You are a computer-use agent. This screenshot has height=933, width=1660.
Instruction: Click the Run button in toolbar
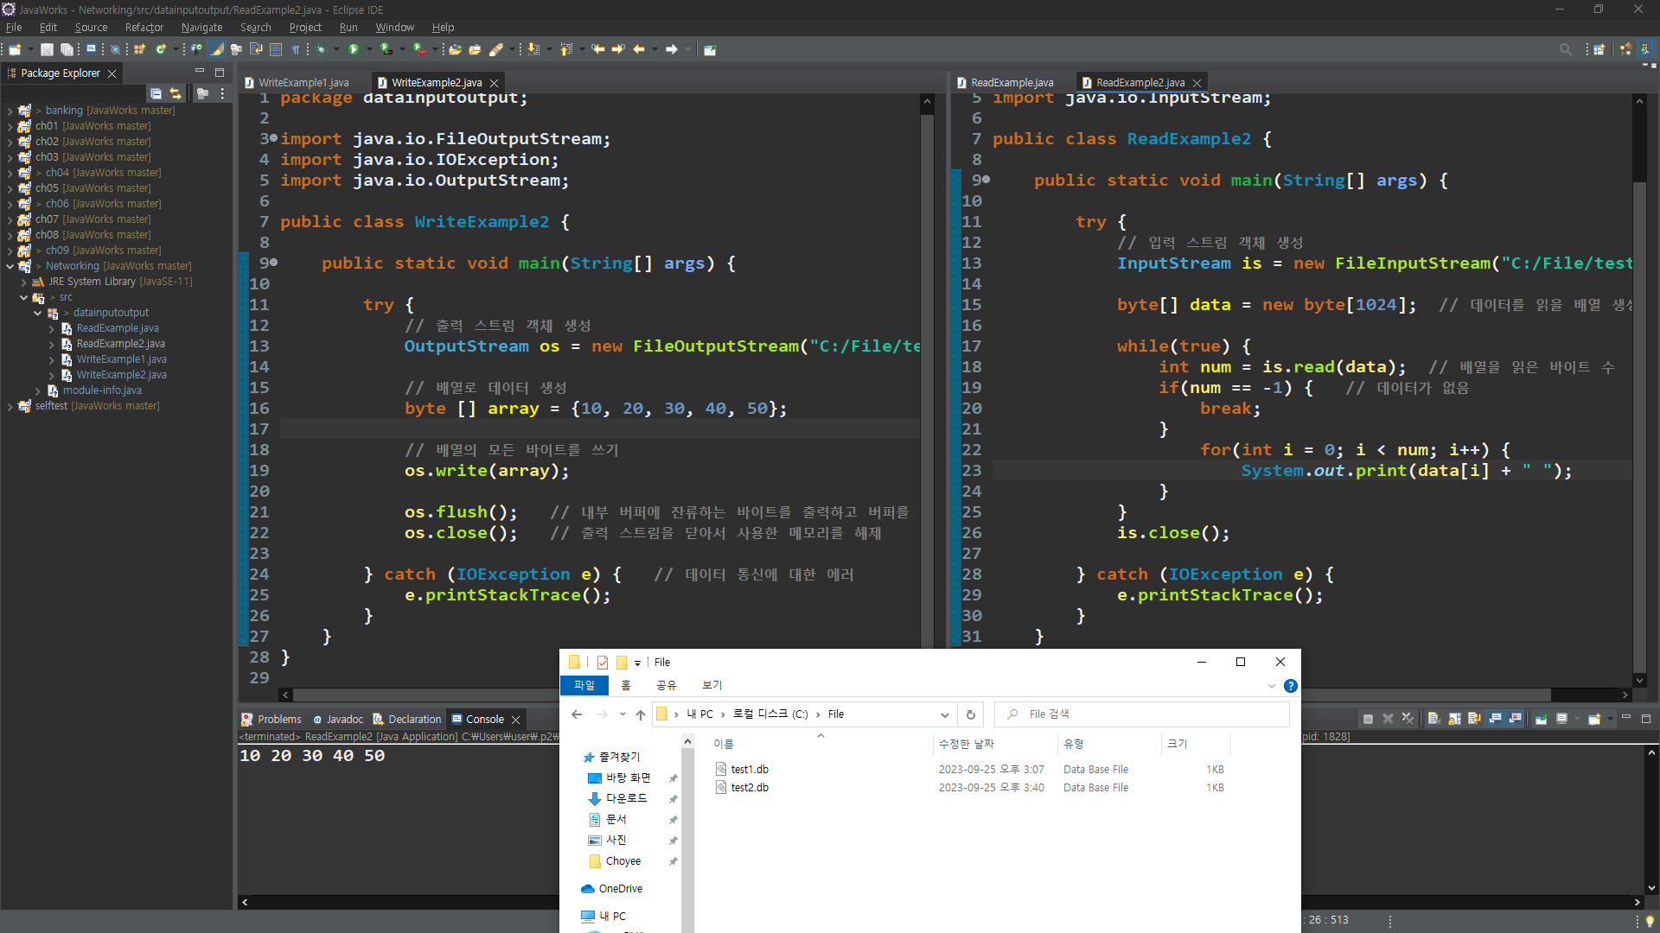pyautogui.click(x=354, y=50)
